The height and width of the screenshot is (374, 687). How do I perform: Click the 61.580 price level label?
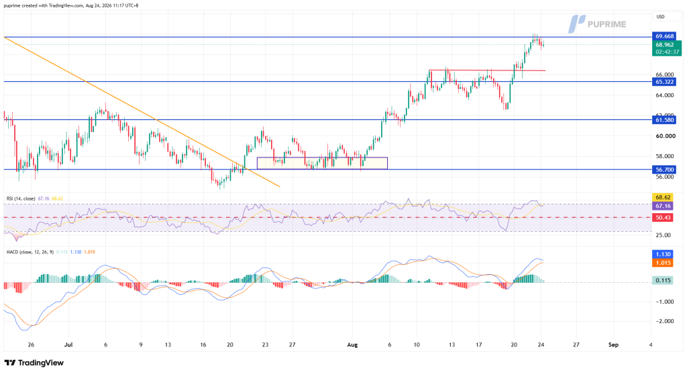(664, 119)
